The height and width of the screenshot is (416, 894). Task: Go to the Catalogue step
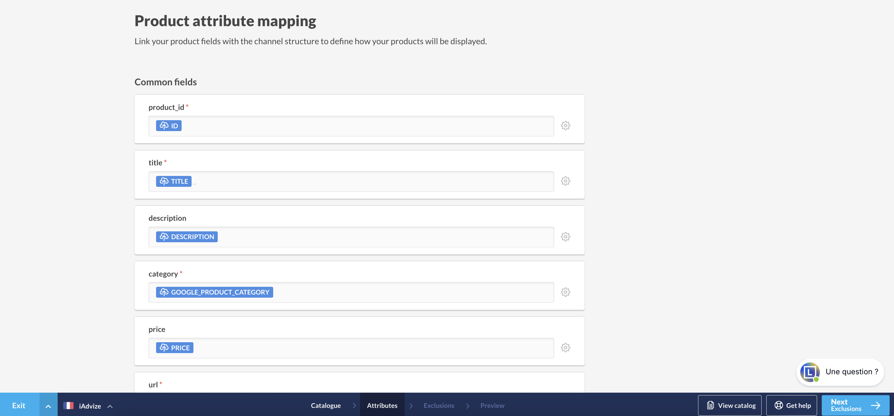(326, 405)
